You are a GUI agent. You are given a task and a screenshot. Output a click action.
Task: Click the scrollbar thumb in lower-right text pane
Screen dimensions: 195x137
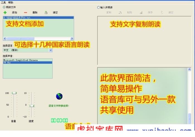point(189,118)
